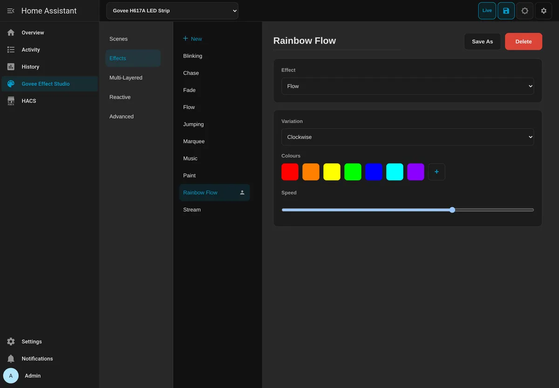Open Notifications in the sidebar
The height and width of the screenshot is (388, 559).
click(x=49, y=359)
